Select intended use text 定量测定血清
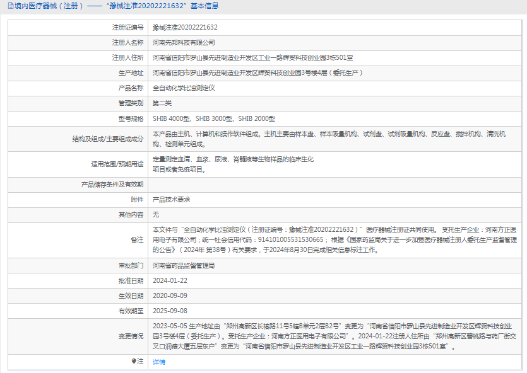This screenshot has width=527, height=373. coord(233,164)
